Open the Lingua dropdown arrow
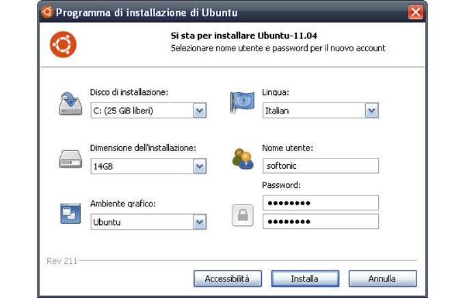Viewport: 465px width, 298px height. point(371,111)
